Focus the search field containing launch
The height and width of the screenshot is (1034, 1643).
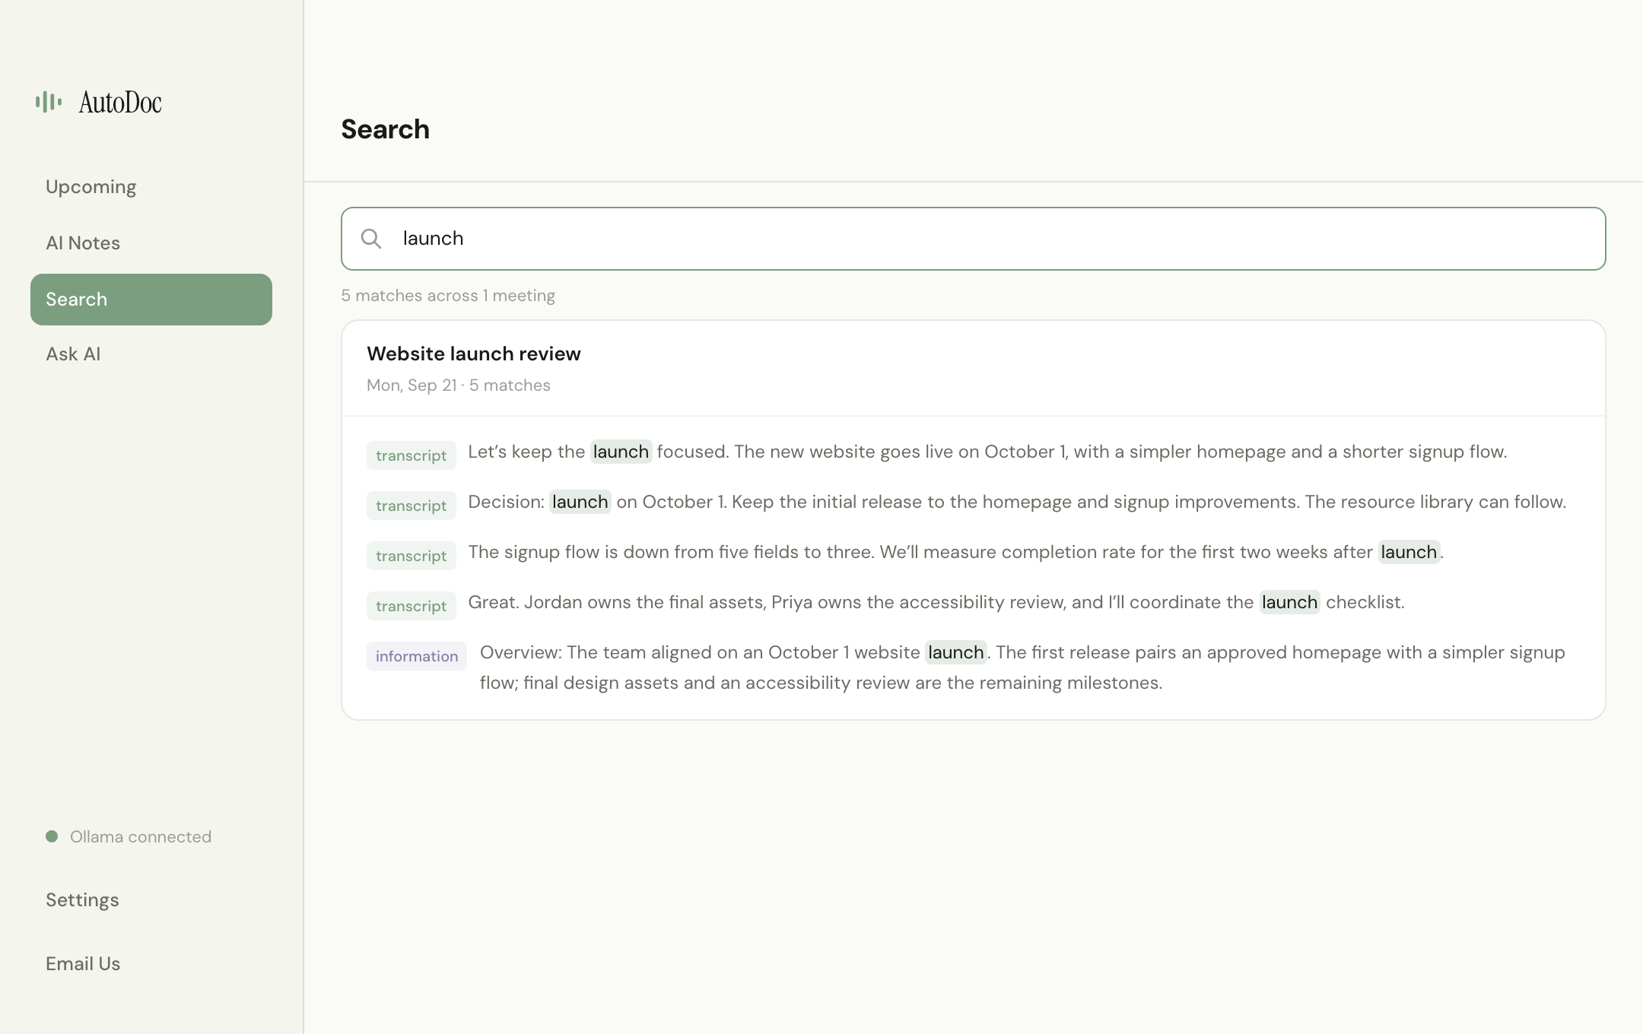(x=973, y=239)
